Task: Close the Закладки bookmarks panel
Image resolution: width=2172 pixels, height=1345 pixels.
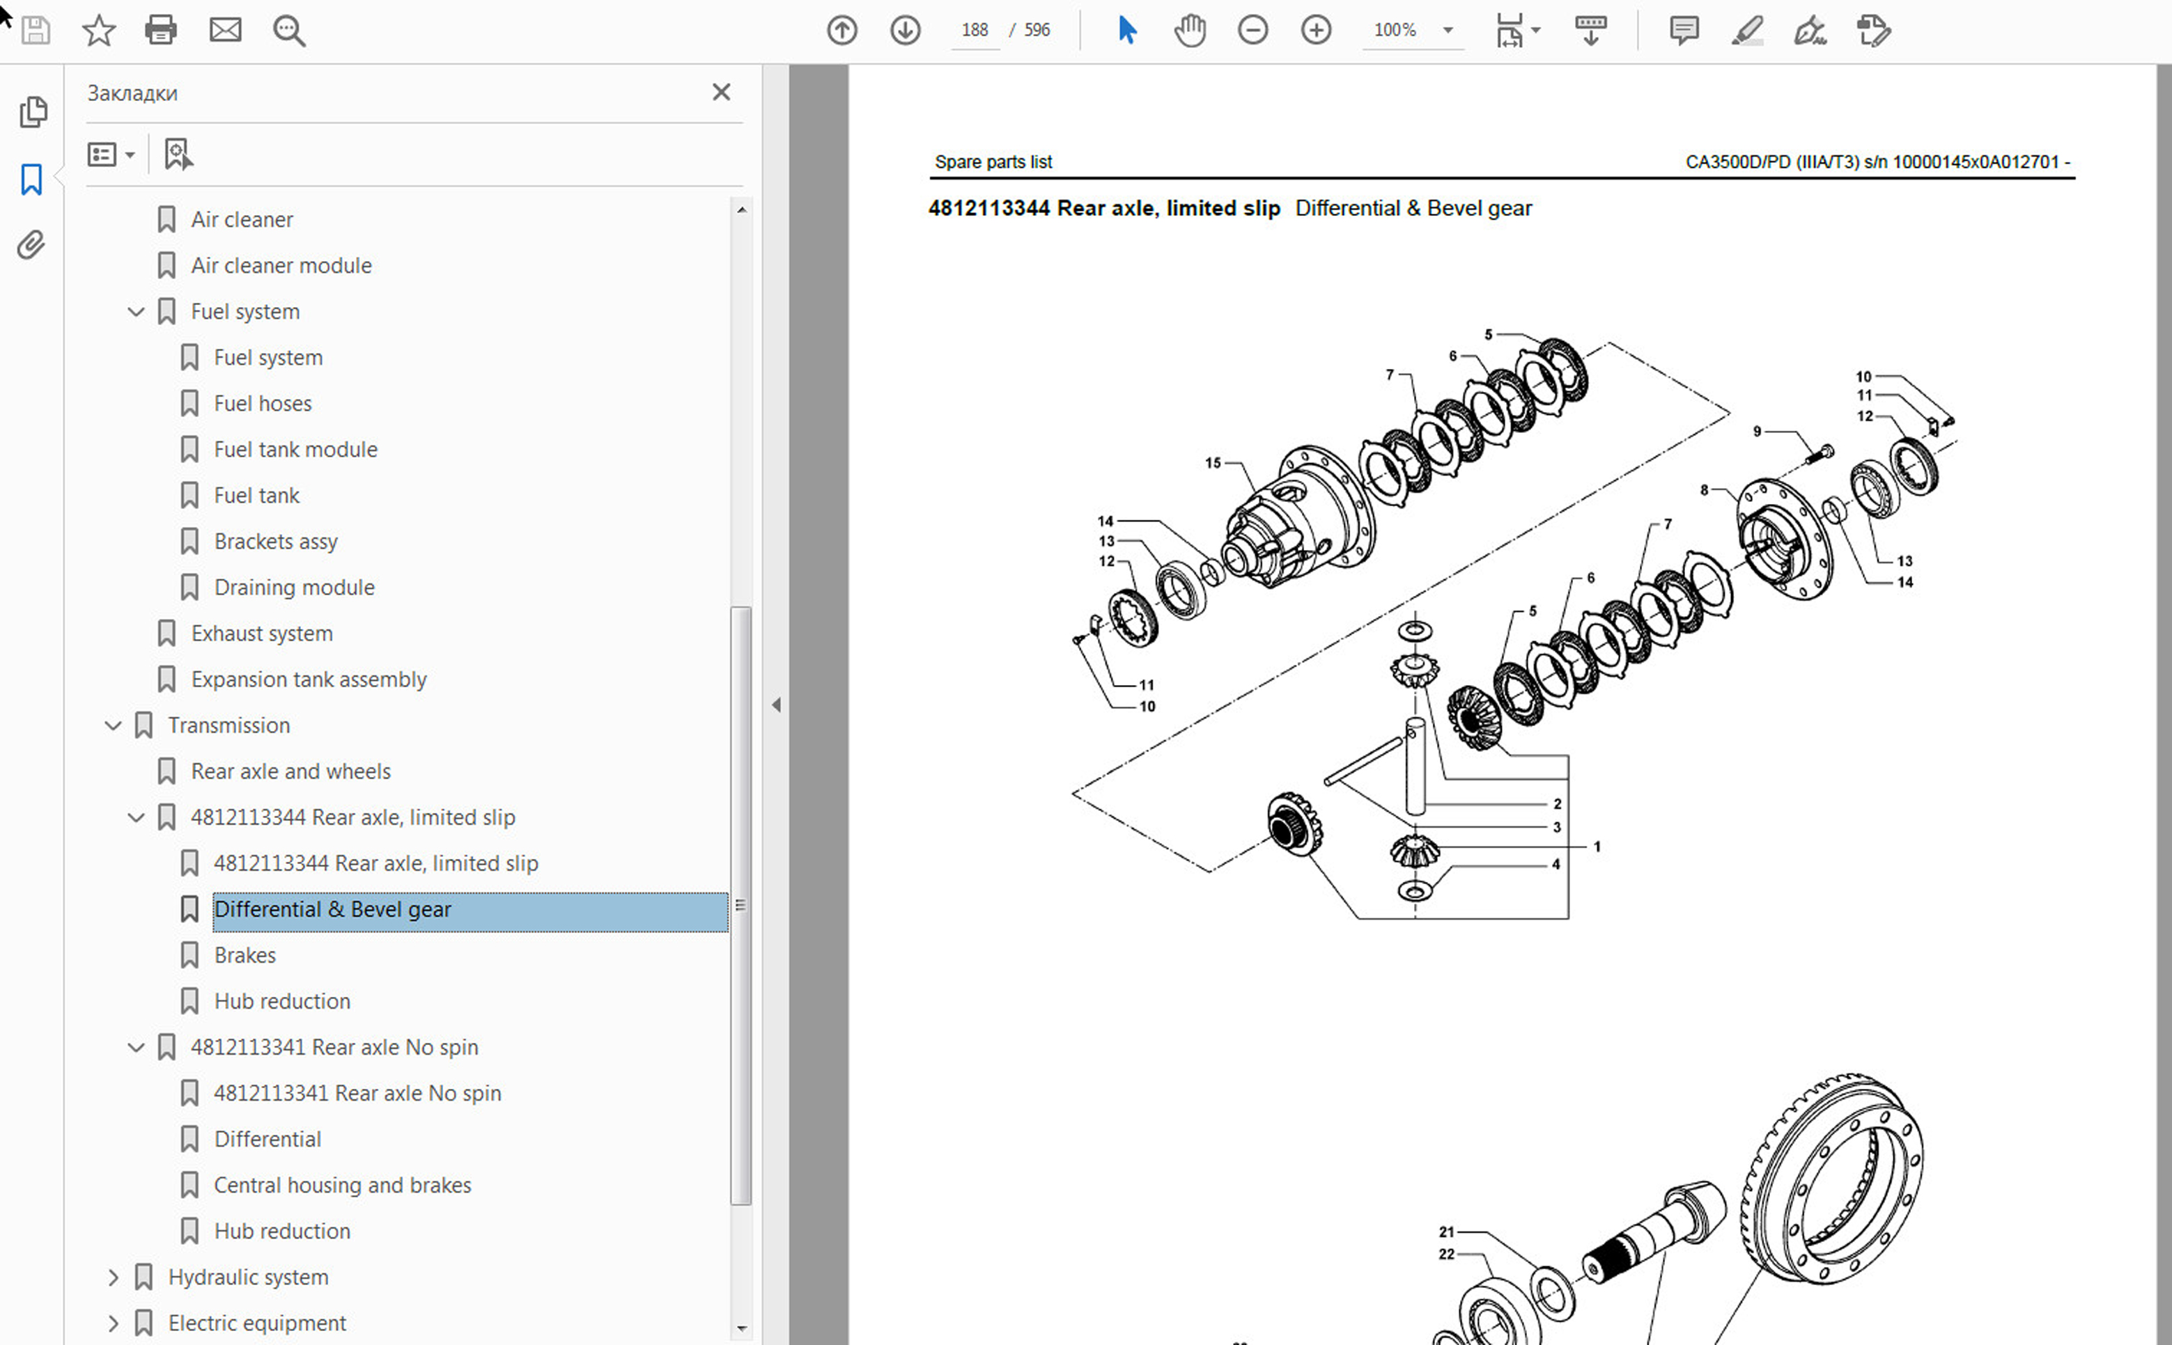Action: click(721, 93)
